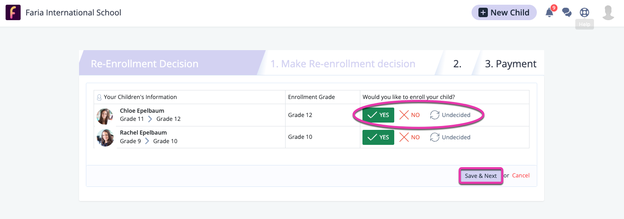Open the messages chat icon

point(567,12)
